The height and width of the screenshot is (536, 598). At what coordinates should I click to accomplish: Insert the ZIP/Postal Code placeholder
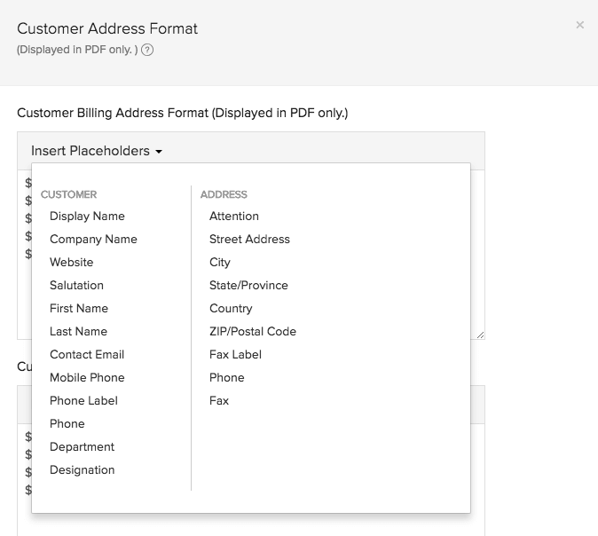coord(253,331)
